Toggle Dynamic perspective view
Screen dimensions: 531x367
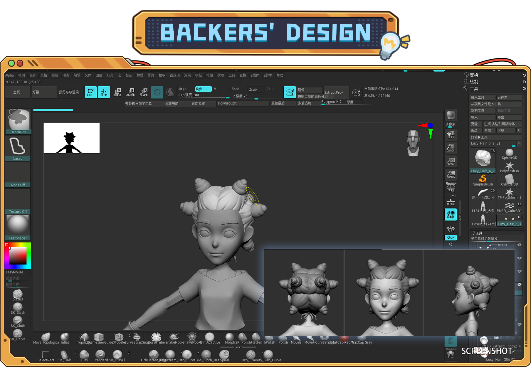click(x=451, y=187)
